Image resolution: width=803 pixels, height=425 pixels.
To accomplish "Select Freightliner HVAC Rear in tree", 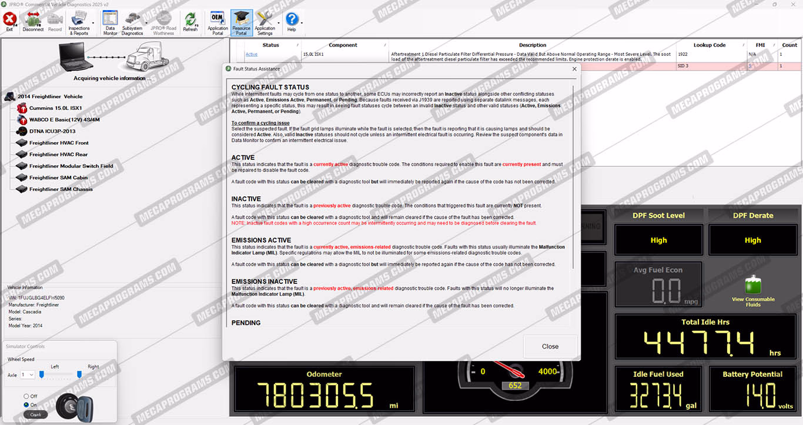I will pyautogui.click(x=59, y=155).
